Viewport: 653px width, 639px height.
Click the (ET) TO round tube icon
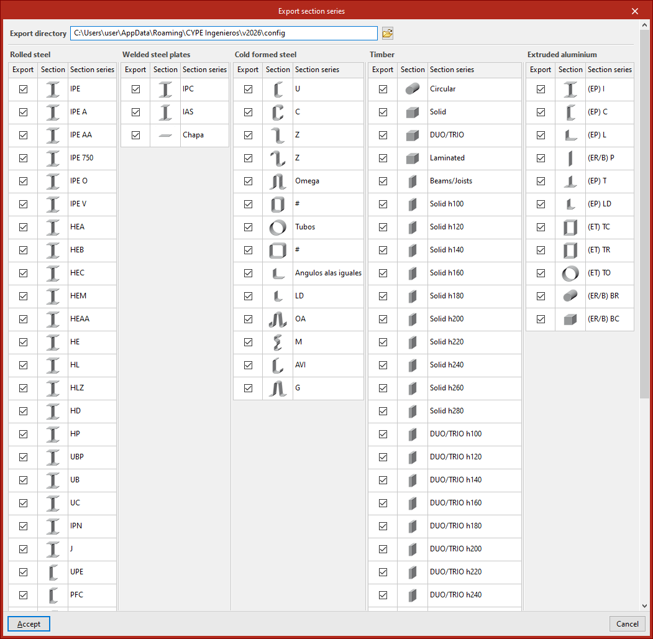pos(570,274)
